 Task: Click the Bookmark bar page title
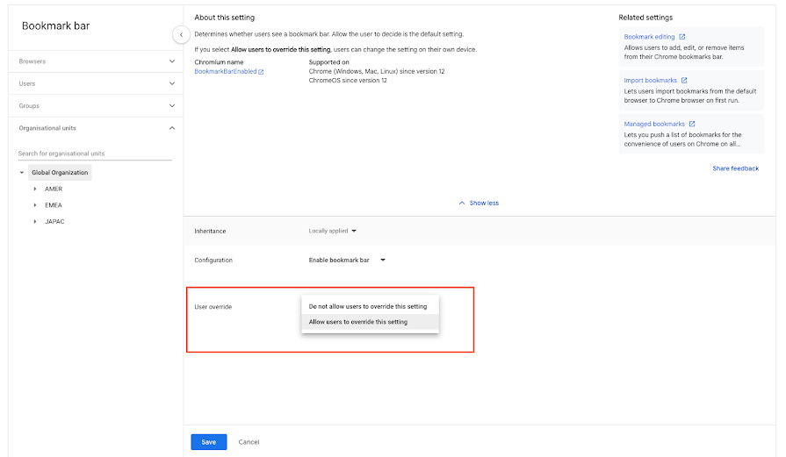(x=55, y=25)
